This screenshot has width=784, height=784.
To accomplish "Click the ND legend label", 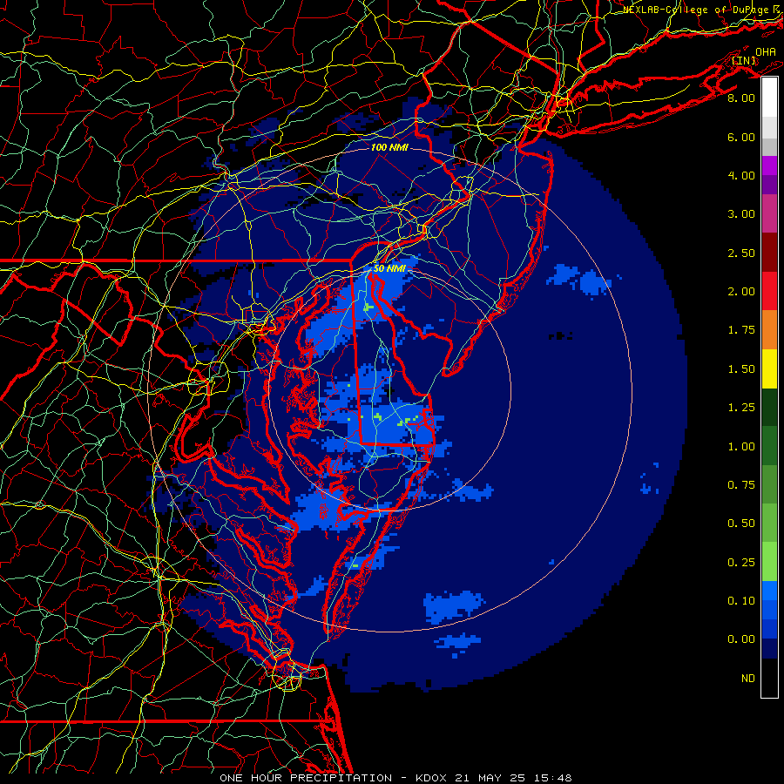I will (748, 679).
